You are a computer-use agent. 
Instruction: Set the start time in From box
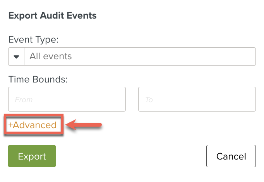click(67, 99)
